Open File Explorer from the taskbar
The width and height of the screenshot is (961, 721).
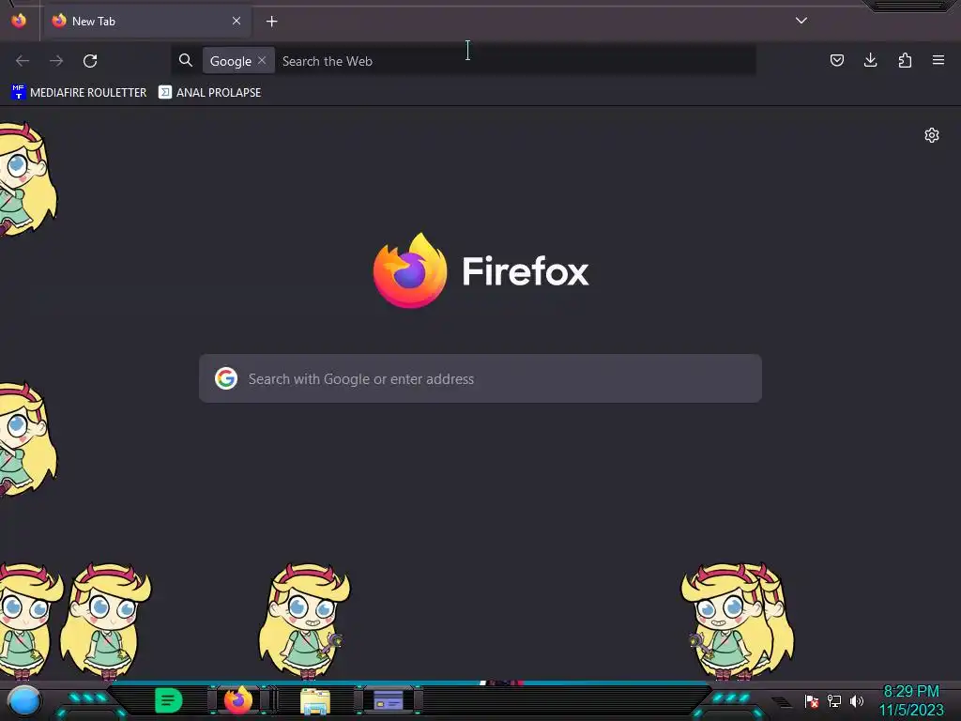(315, 702)
